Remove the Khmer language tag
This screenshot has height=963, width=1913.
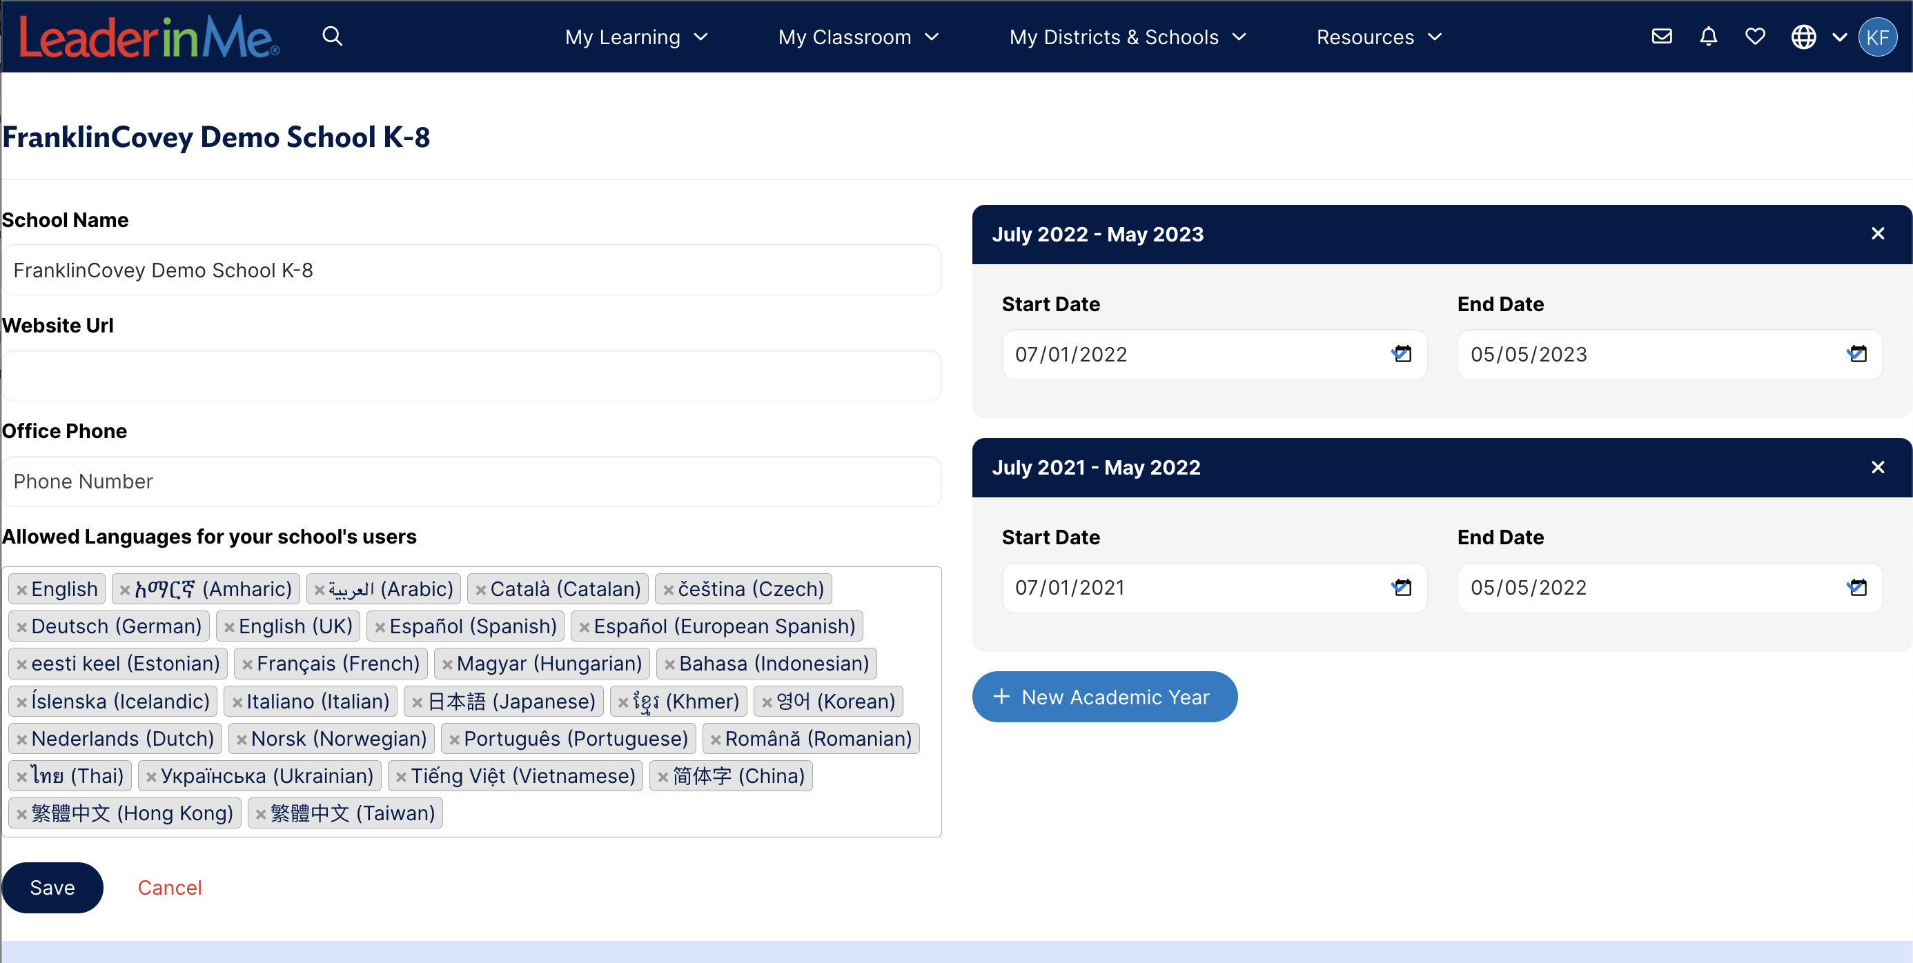(623, 702)
